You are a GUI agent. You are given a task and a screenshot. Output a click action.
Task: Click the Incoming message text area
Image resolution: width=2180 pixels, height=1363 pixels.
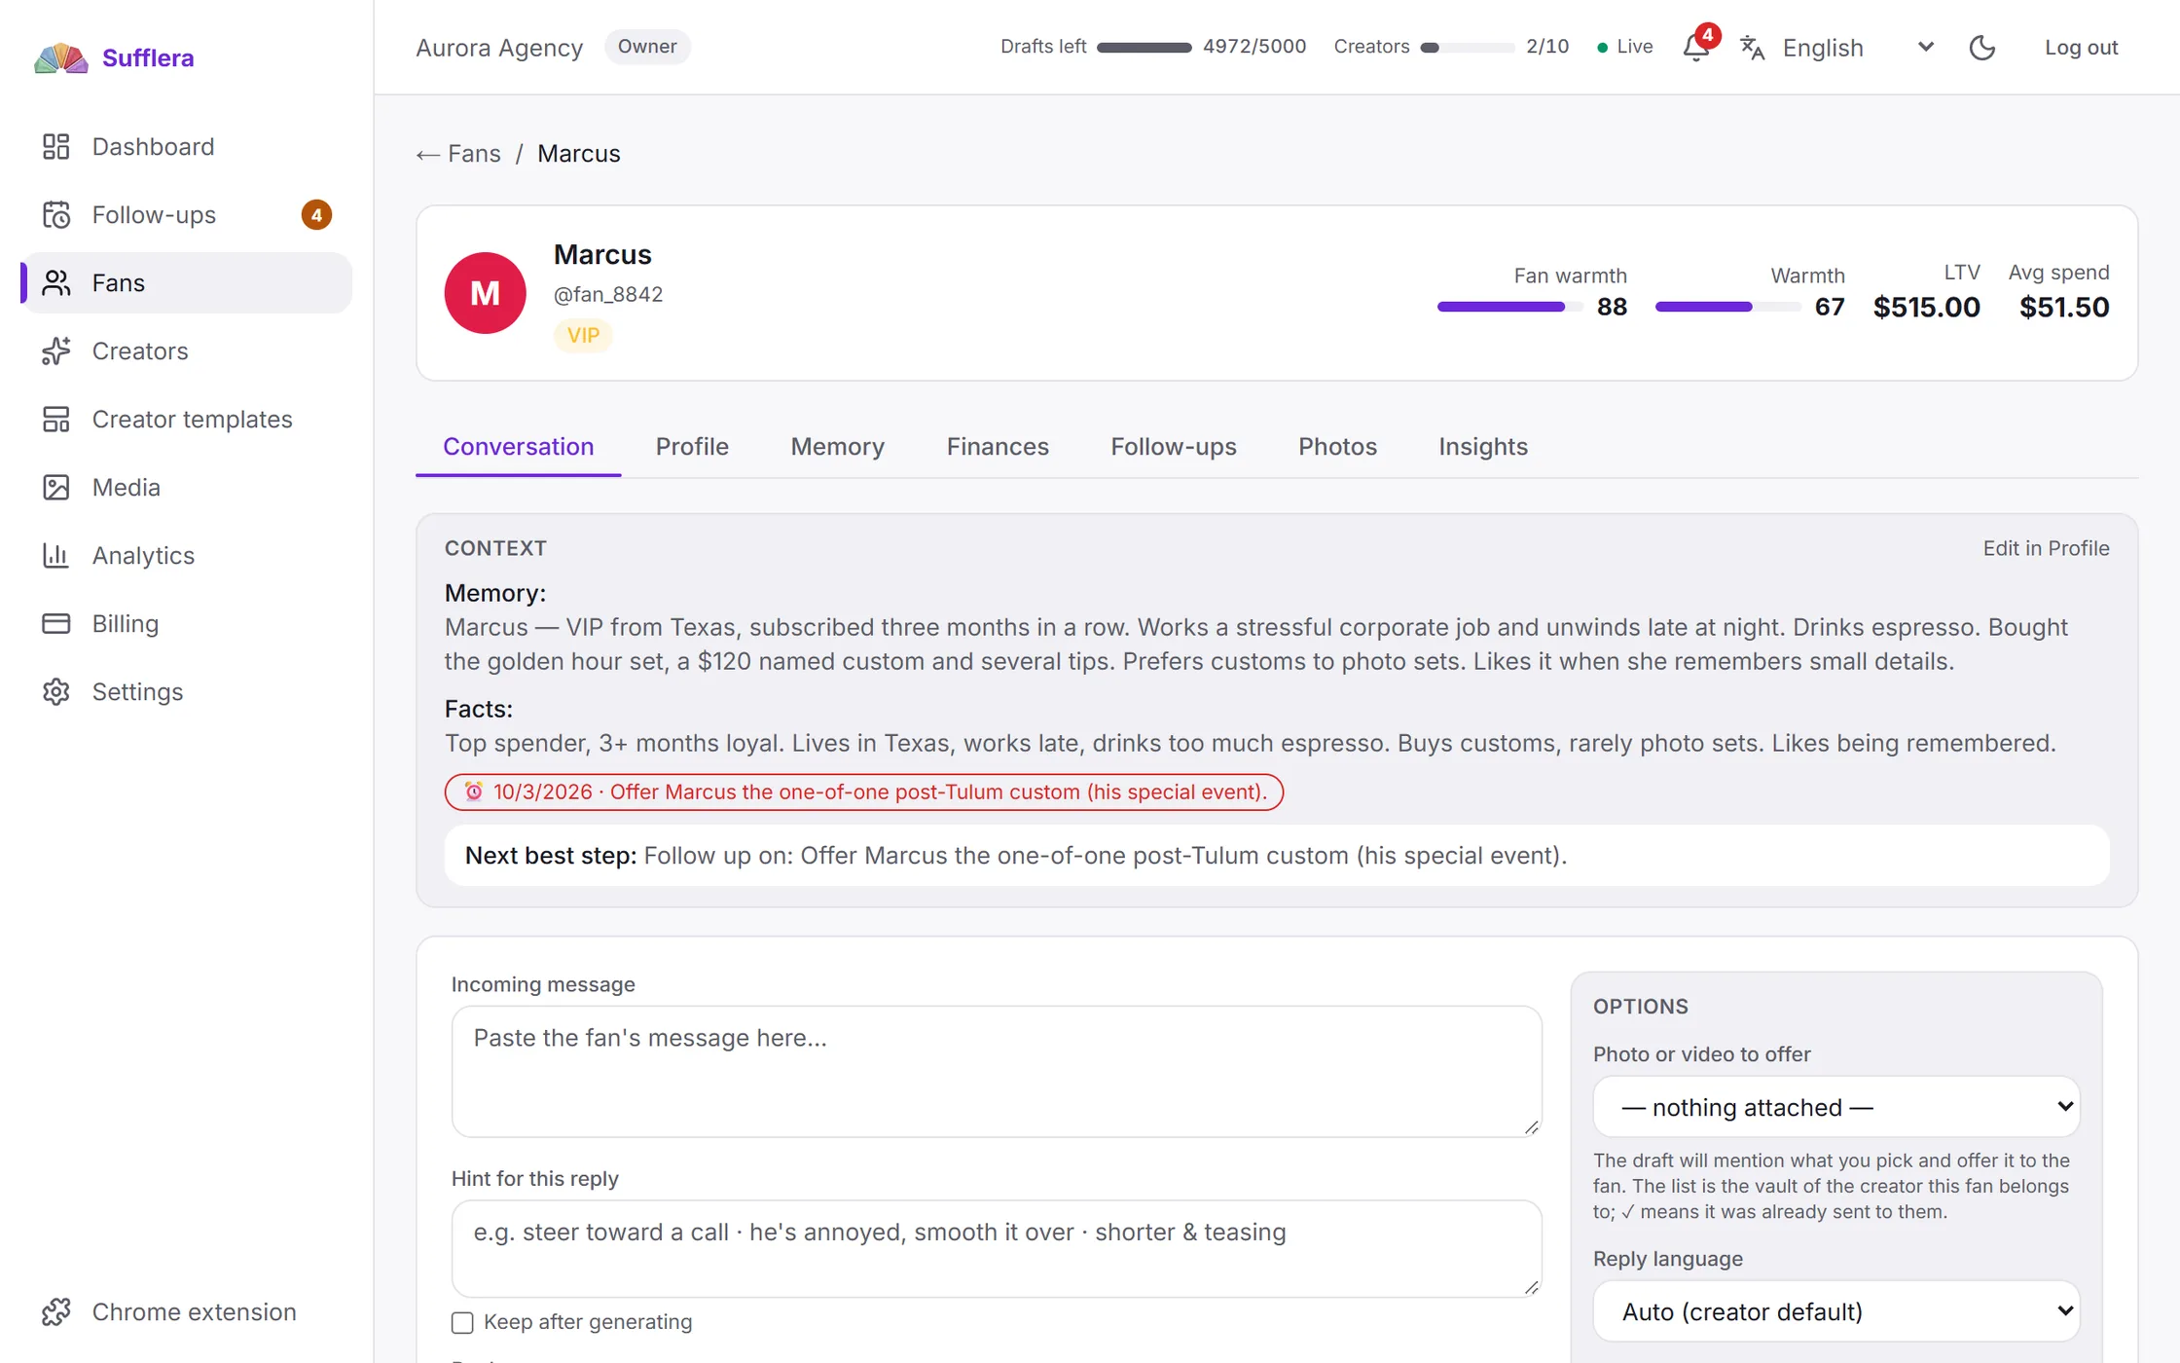[997, 1071]
